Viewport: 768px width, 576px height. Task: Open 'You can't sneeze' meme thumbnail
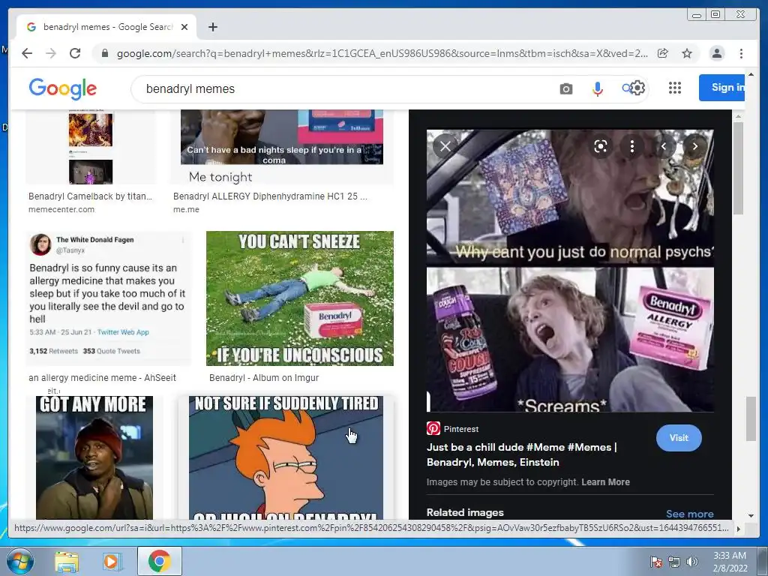[x=300, y=298]
